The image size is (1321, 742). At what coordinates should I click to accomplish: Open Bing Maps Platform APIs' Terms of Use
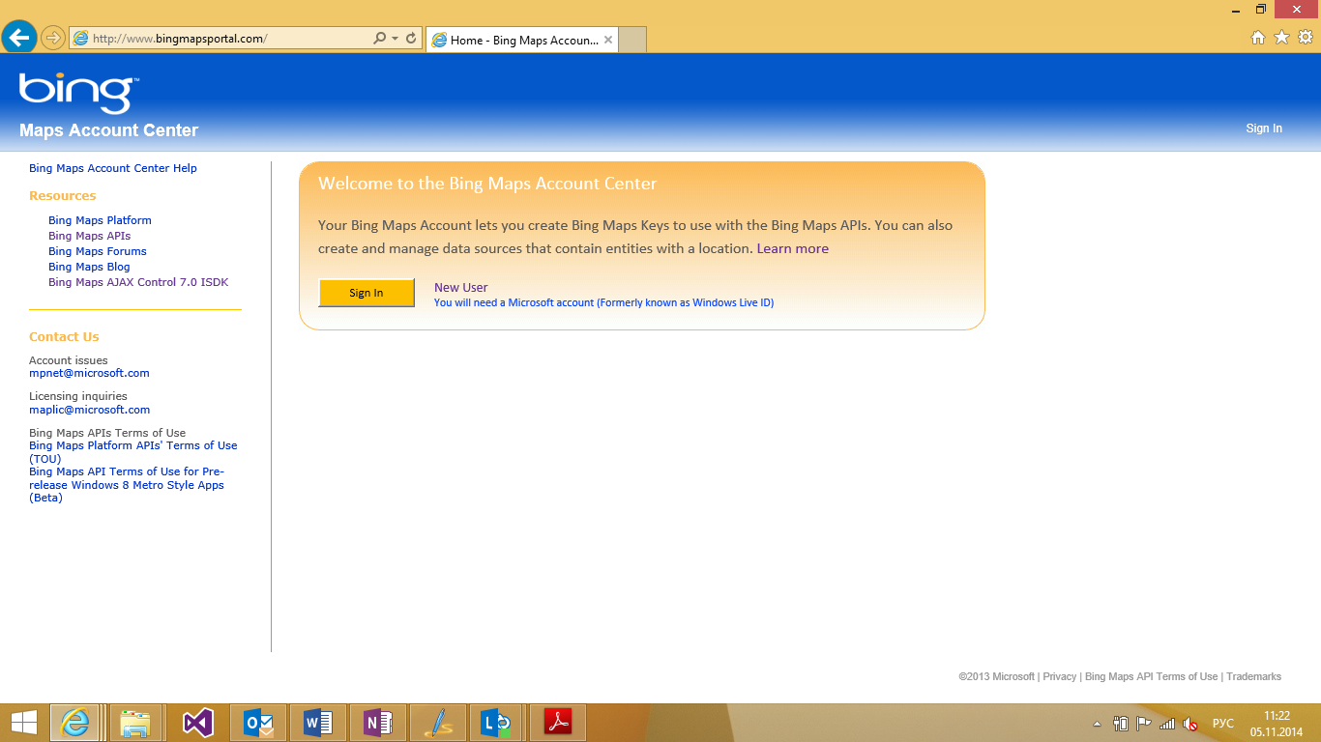pyautogui.click(x=133, y=452)
